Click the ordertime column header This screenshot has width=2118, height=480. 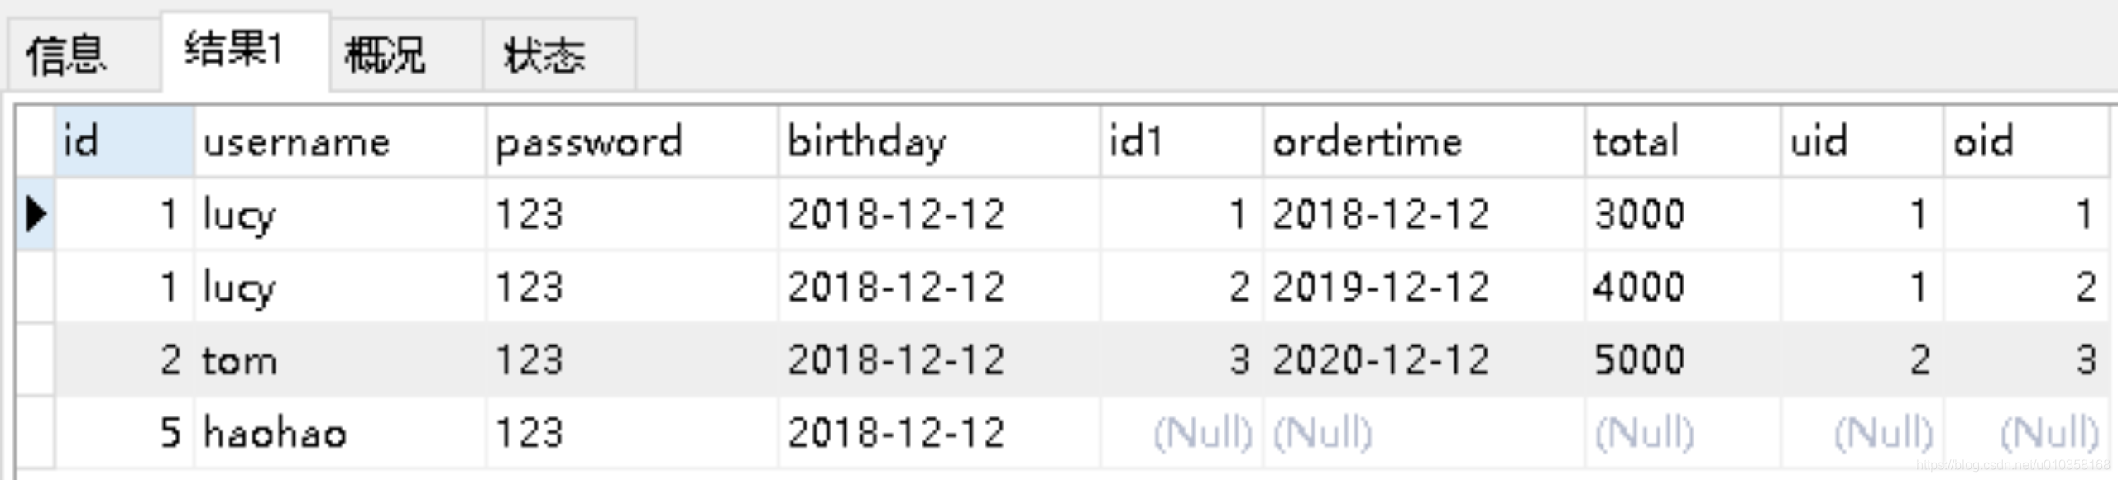click(x=1424, y=141)
